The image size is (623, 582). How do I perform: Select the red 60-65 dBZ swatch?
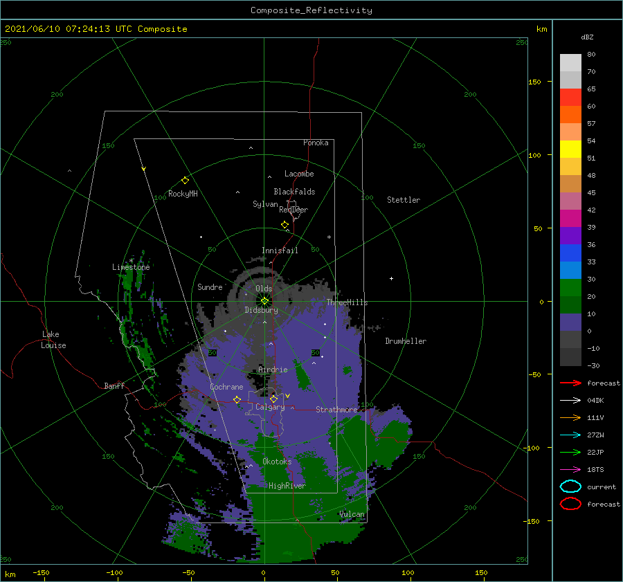pyautogui.click(x=570, y=98)
